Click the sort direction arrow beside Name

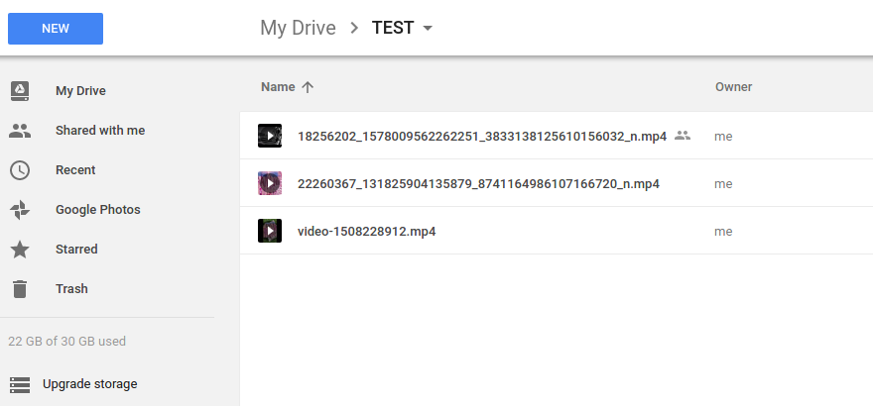pyautogui.click(x=308, y=87)
